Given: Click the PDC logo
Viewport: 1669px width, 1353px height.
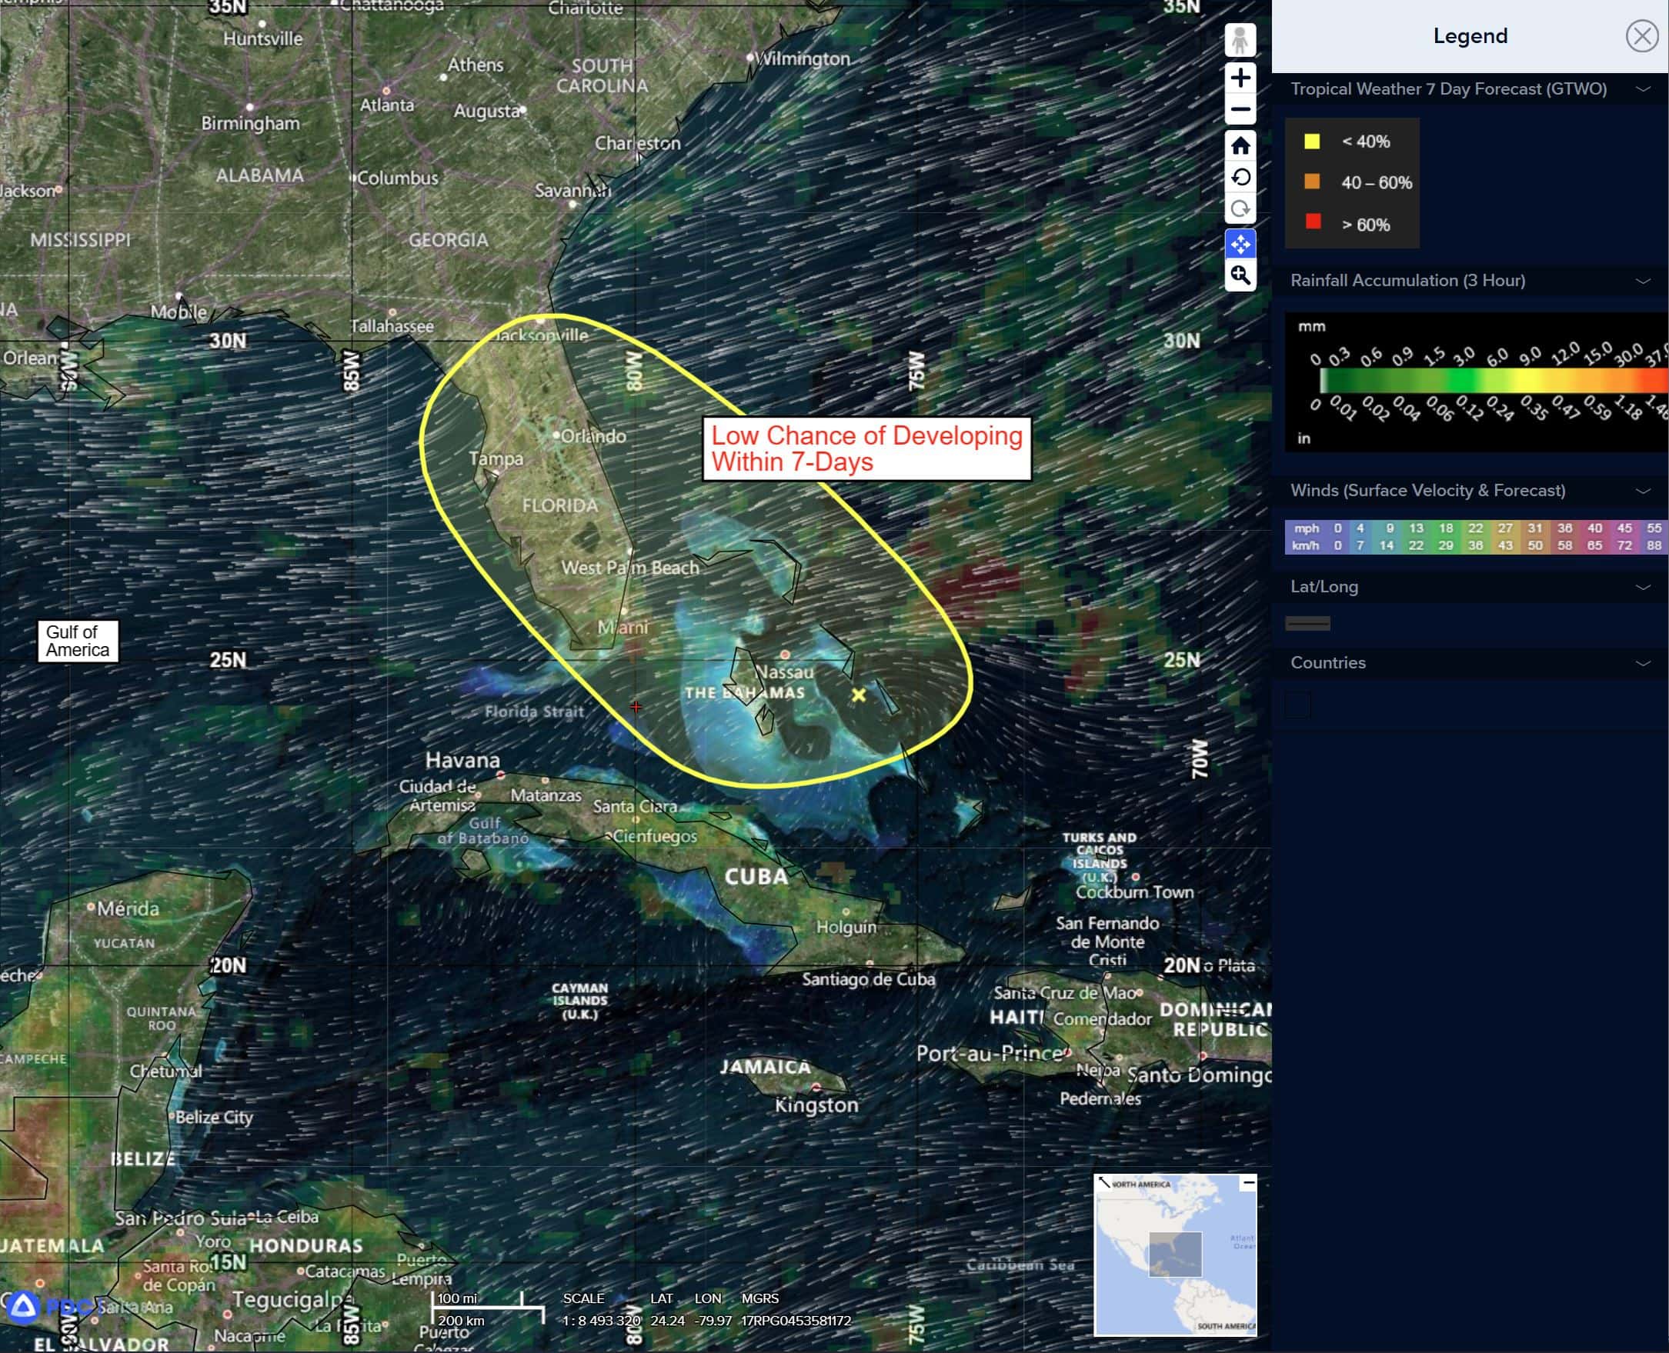Looking at the screenshot, I should [23, 1307].
